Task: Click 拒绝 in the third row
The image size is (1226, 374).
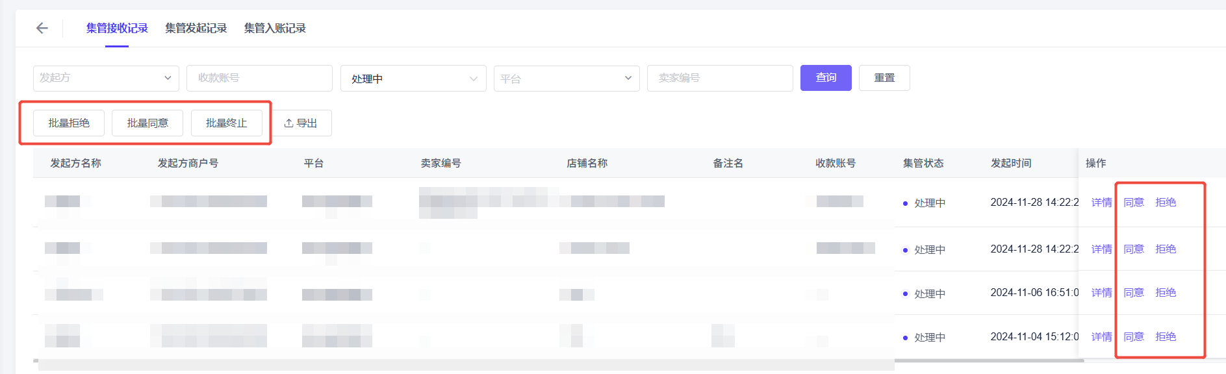Action: 1166,293
